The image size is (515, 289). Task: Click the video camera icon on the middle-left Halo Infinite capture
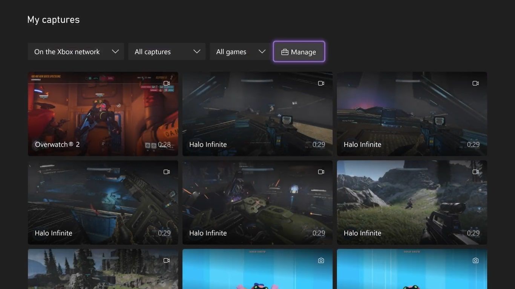pyautogui.click(x=166, y=172)
